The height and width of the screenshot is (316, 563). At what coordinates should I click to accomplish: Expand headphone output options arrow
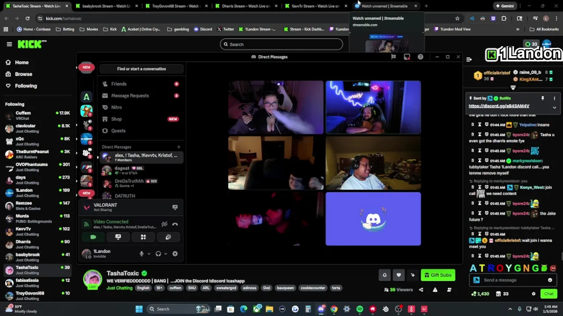[165, 254]
